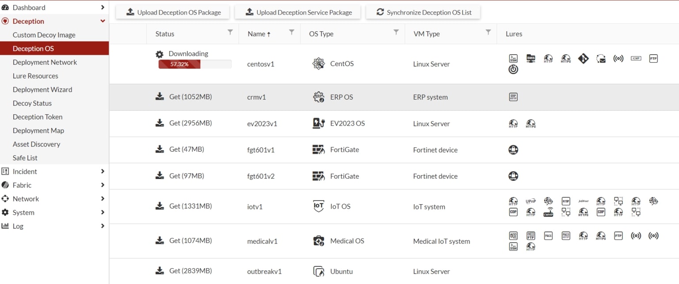The height and width of the screenshot is (284, 679).
Task: Click the ERP HTTP lure icon for crmv1
Action: point(513,97)
